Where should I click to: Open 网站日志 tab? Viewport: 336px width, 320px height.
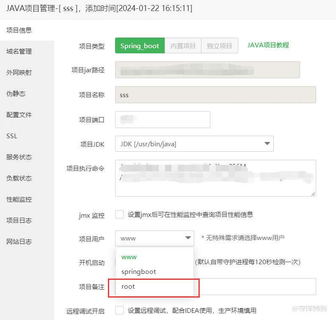pos(19,242)
